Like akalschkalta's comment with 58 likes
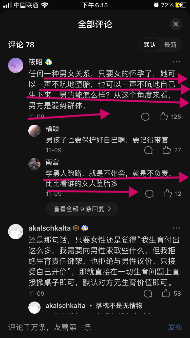The width and height of the screenshot is (190, 338). click(x=166, y=293)
